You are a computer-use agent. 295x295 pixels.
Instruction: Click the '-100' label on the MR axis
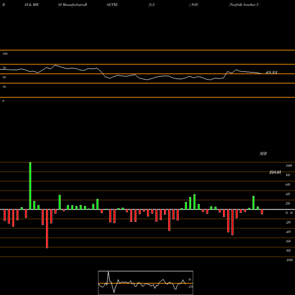click(289, 260)
